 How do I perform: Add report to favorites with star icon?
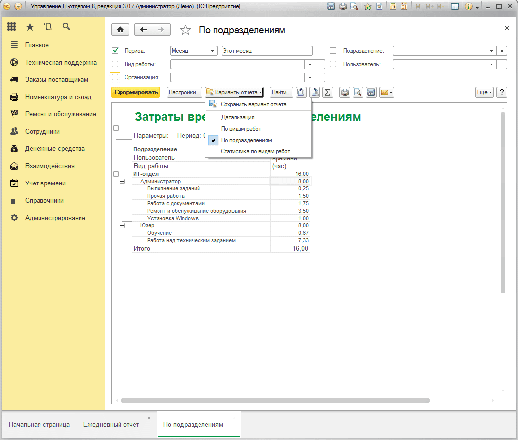coord(185,30)
